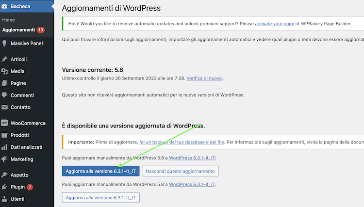Open Massive Panel menu item
The image size is (364, 207).
[x=27, y=43]
